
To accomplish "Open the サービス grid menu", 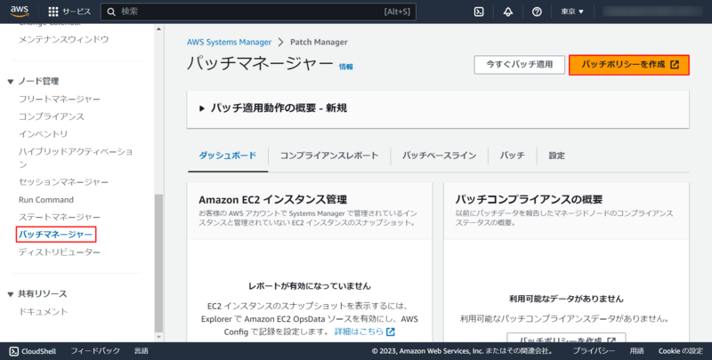I will pos(69,12).
